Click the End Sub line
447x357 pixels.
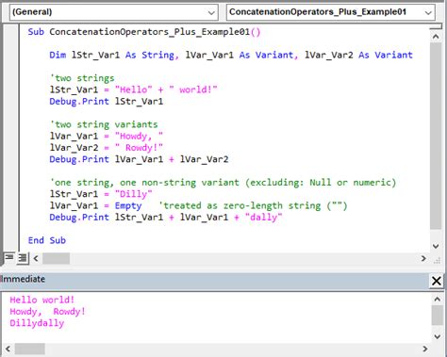point(47,240)
